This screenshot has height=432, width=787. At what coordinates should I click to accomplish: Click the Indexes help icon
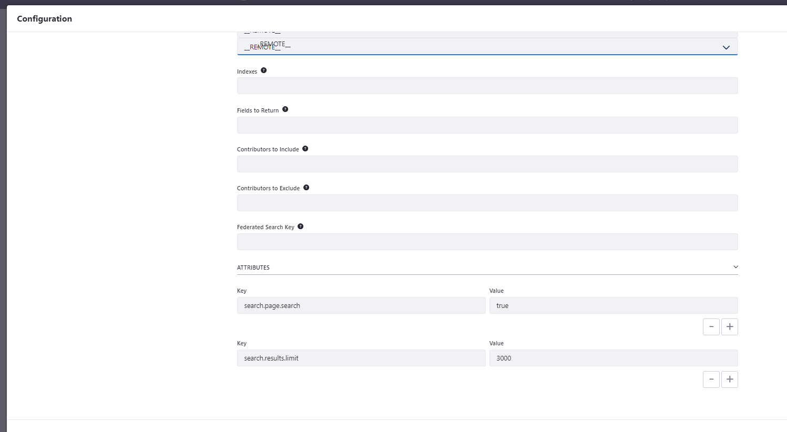coord(264,70)
